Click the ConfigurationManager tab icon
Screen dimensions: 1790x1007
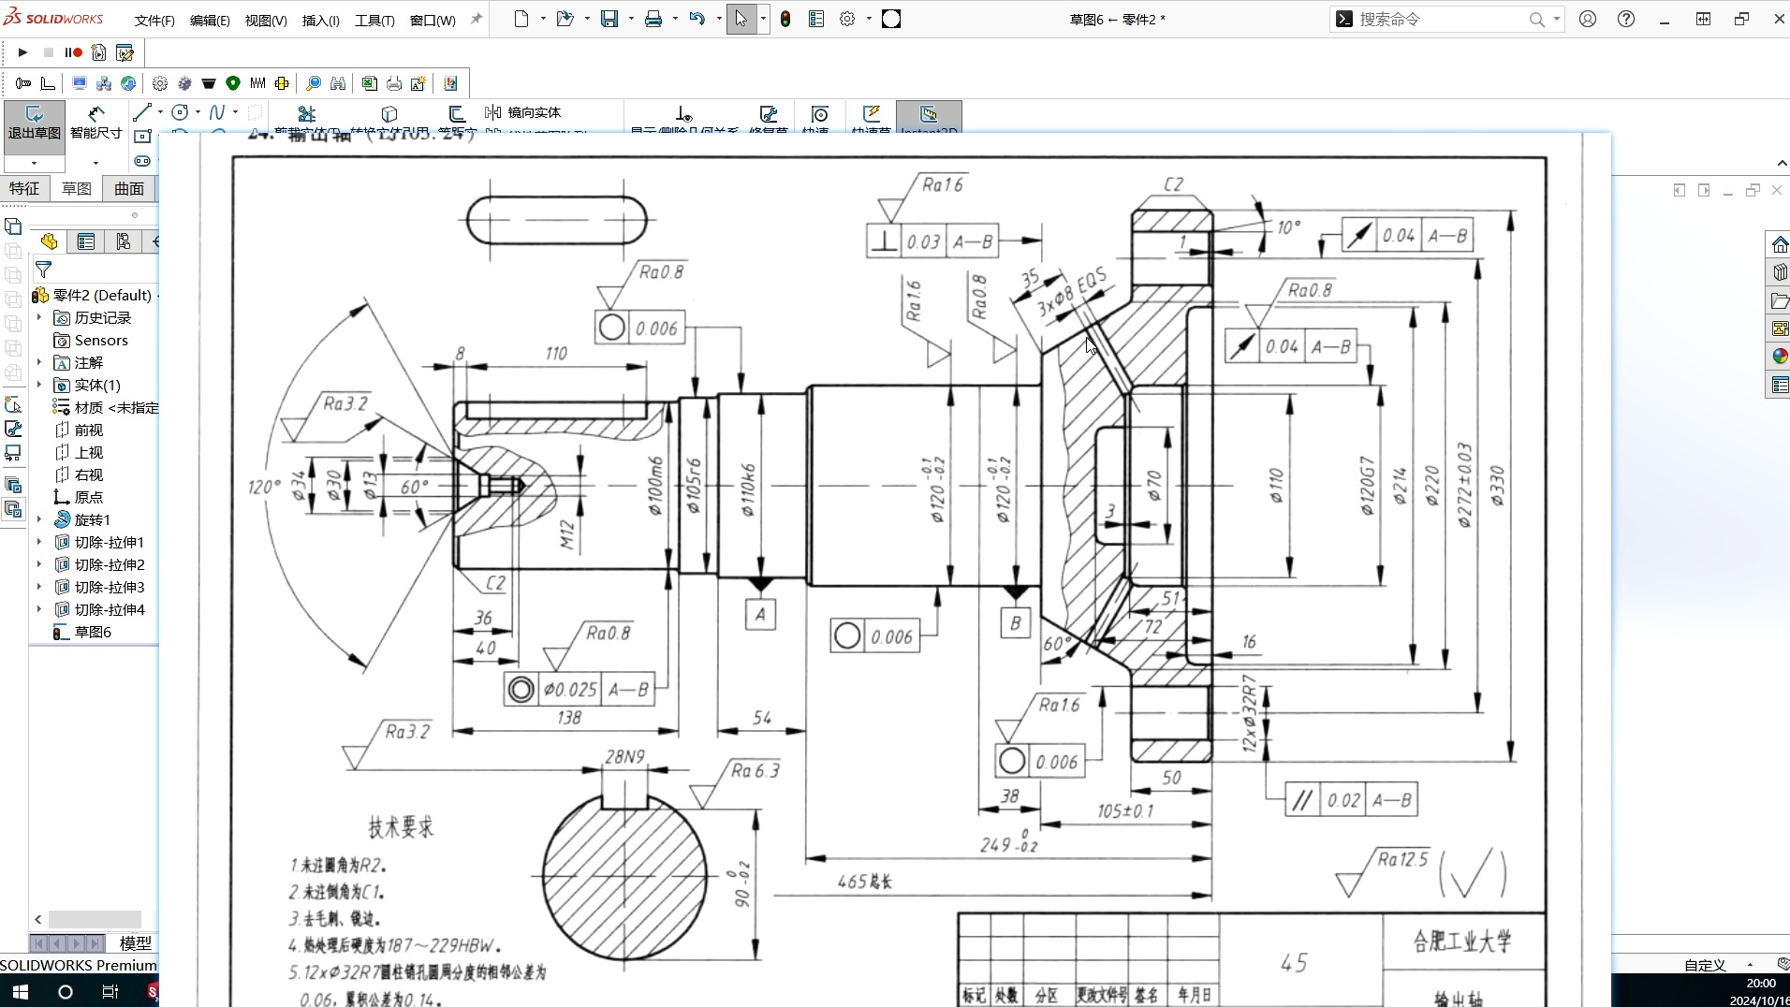coord(124,241)
